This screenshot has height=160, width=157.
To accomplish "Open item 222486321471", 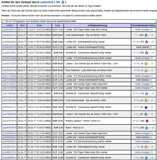I will (9, 107).
